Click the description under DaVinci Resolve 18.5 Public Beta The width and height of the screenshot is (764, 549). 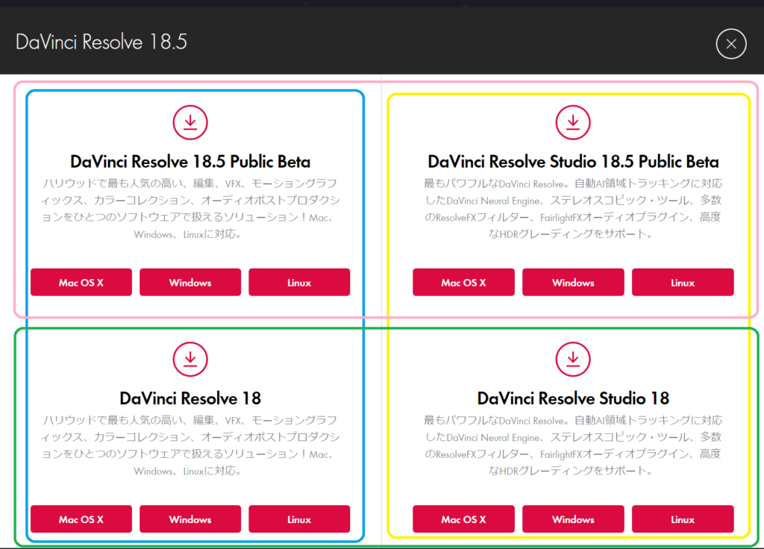tap(190, 209)
